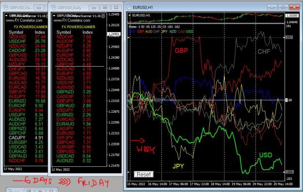Open the triangle dropdown in the middle GBPUSD chart
303x192 pixels.
pyautogui.click(x=54, y=16)
